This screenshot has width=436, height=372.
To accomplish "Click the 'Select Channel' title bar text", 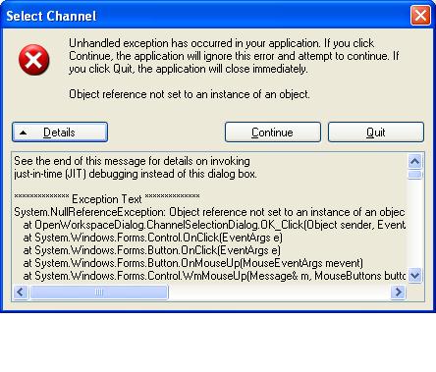I will 51,16.
